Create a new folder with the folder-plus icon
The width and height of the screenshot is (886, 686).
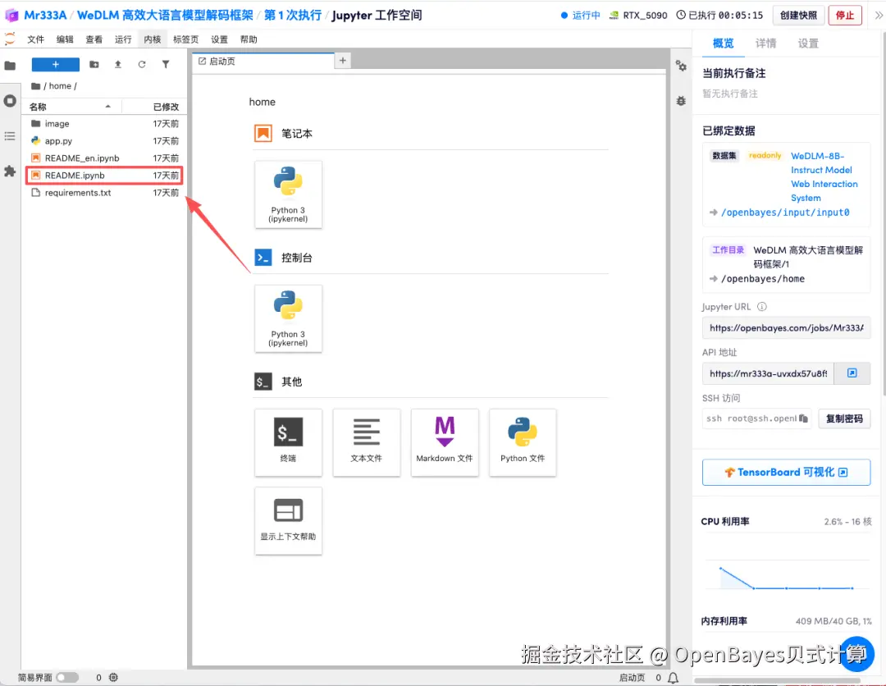[94, 65]
